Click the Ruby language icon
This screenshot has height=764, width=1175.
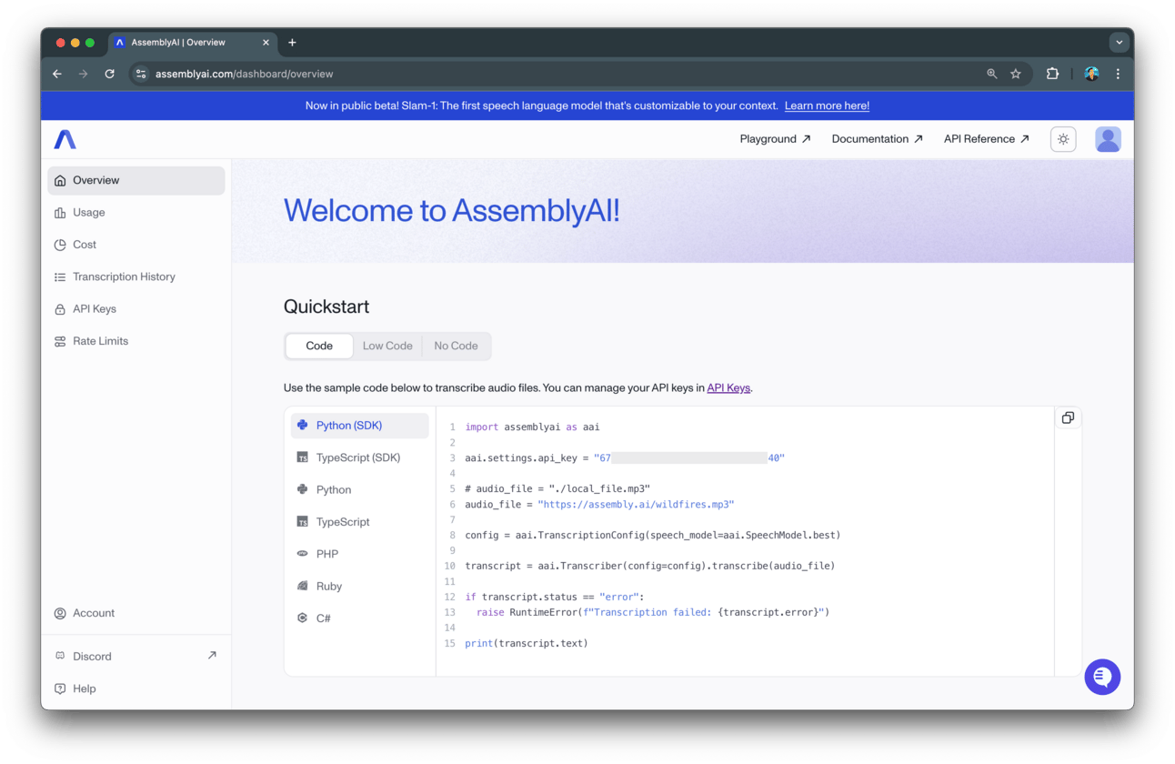coord(302,586)
